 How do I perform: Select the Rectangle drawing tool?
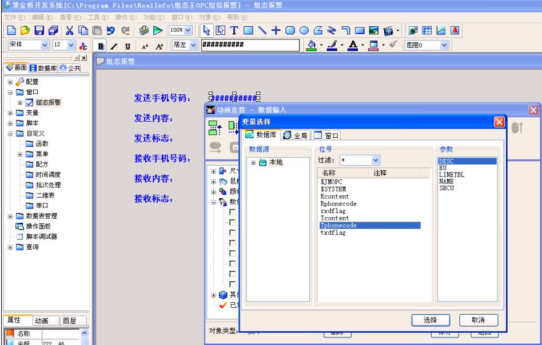[248, 30]
